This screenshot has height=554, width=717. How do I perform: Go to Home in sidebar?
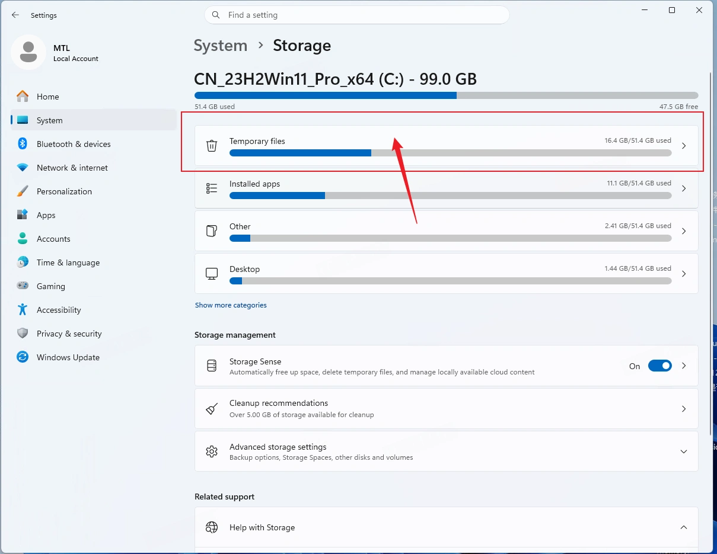click(x=94, y=97)
